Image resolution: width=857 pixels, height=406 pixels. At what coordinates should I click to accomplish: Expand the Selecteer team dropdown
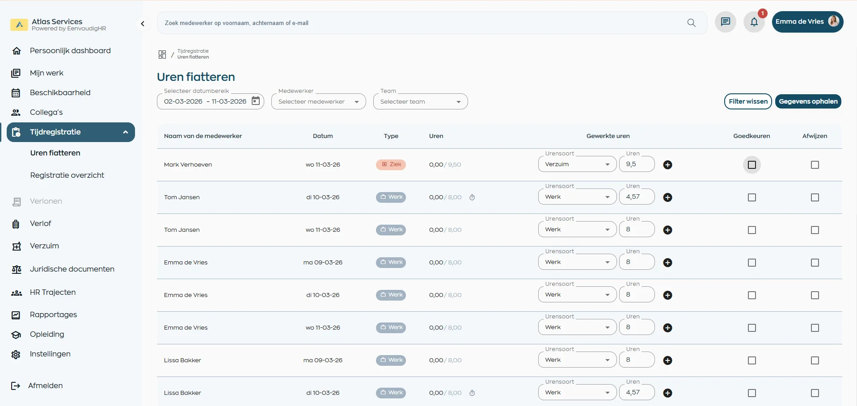[420, 101]
